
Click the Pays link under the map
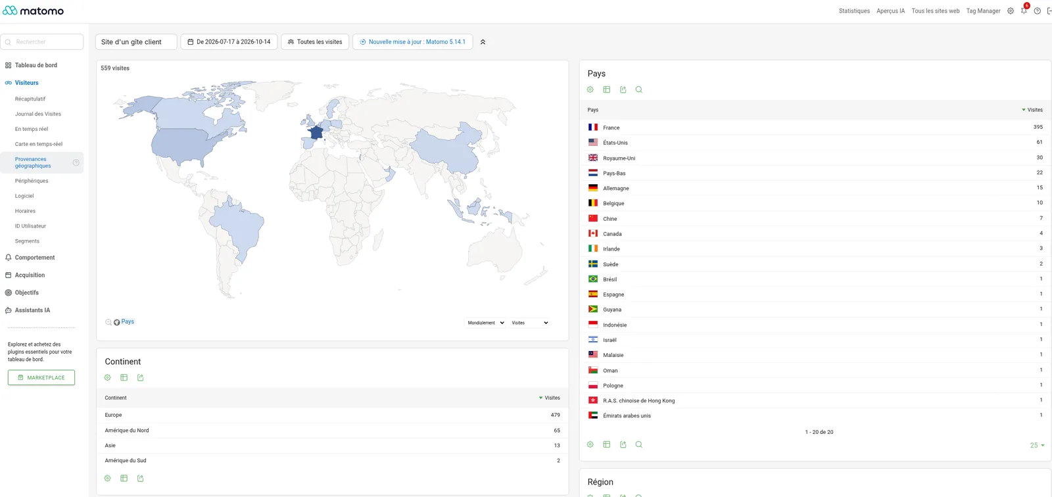coord(128,321)
